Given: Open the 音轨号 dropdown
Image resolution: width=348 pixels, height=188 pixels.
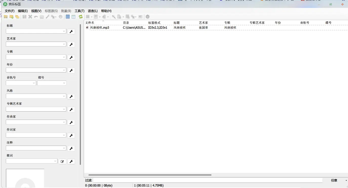Looking at the screenshot, I should pyautogui.click(x=34, y=83).
